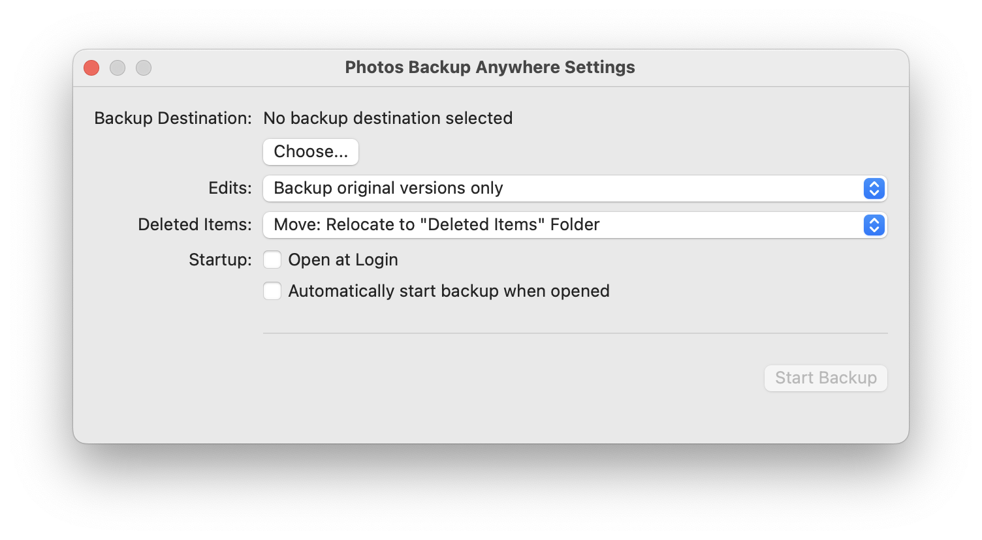Click the gray minimize window button
The width and height of the screenshot is (982, 540).
(x=118, y=68)
